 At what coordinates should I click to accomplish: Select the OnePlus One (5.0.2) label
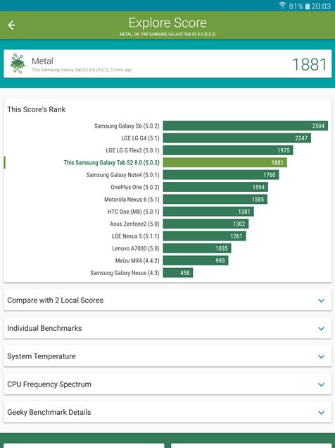tap(135, 187)
